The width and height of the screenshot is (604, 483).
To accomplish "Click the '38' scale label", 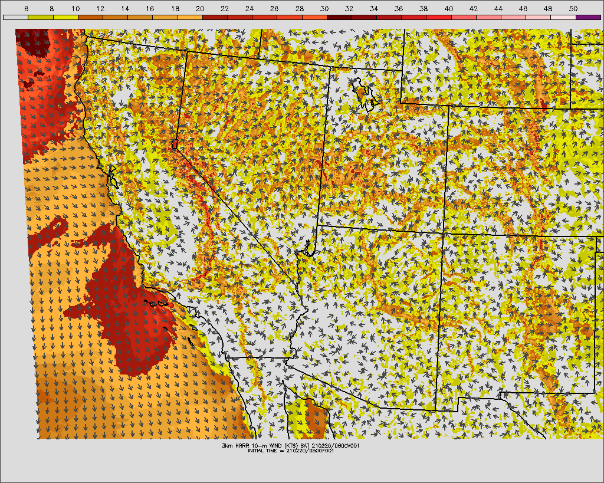I will 424,8.
